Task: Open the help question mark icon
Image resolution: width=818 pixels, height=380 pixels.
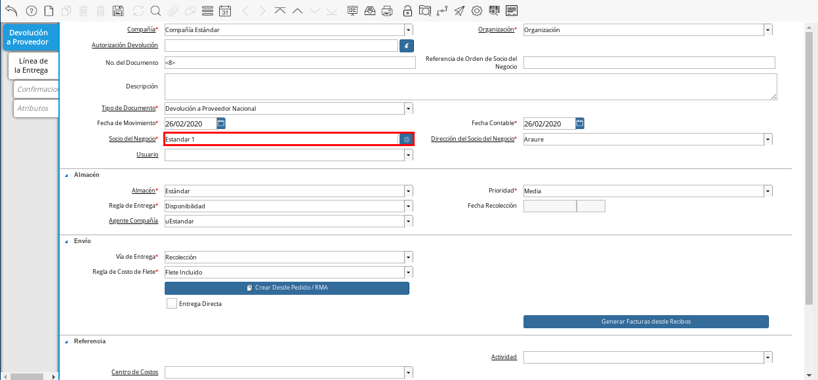Action: (31, 10)
